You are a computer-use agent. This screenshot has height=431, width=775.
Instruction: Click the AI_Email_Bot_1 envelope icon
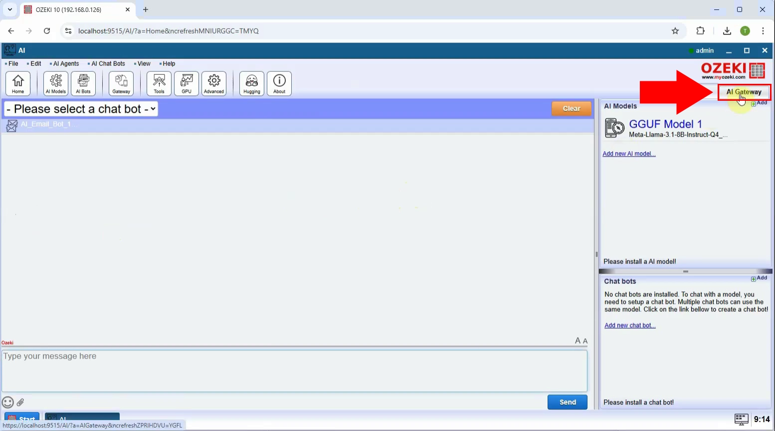tap(12, 126)
